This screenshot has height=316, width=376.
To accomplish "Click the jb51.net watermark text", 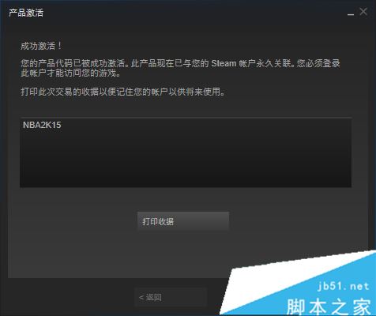I will (x=344, y=286).
